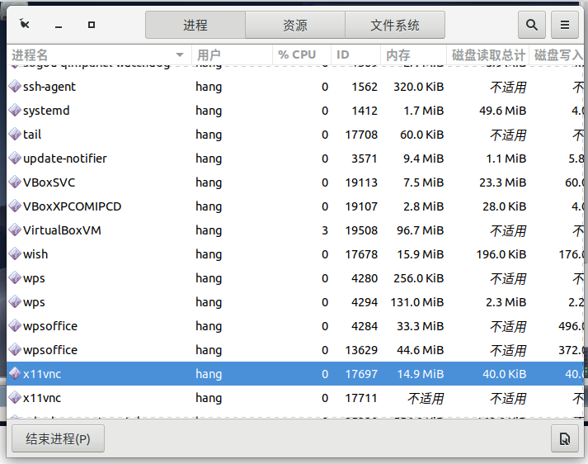Switch to the 资源 tab
588x464 pixels.
(x=295, y=25)
